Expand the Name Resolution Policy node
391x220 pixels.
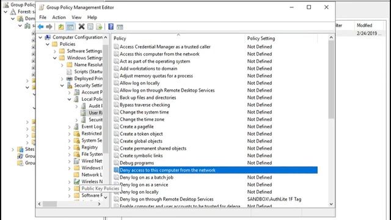click(62, 65)
